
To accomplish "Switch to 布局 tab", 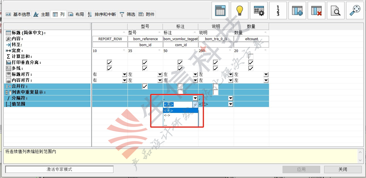I will point(76,14).
